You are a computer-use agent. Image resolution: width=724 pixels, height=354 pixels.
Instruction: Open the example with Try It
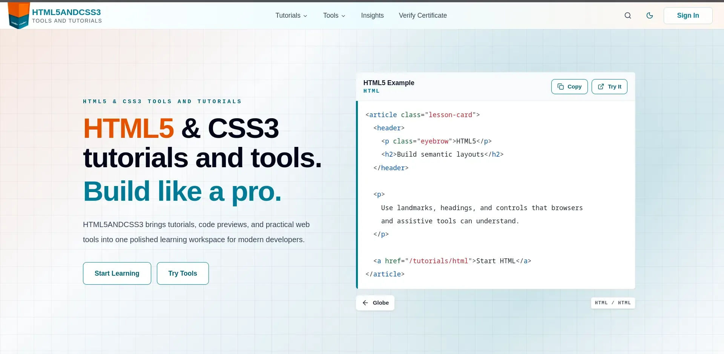pyautogui.click(x=609, y=87)
